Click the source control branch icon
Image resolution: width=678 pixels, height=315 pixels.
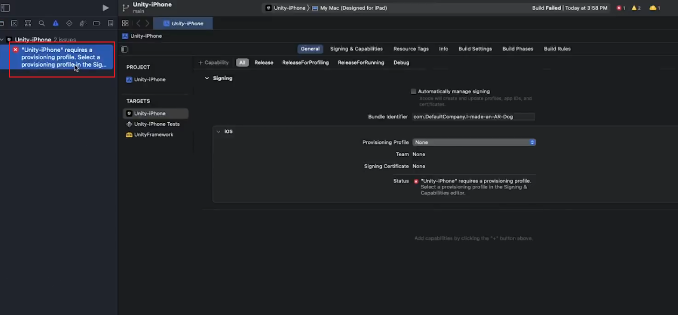click(x=125, y=8)
